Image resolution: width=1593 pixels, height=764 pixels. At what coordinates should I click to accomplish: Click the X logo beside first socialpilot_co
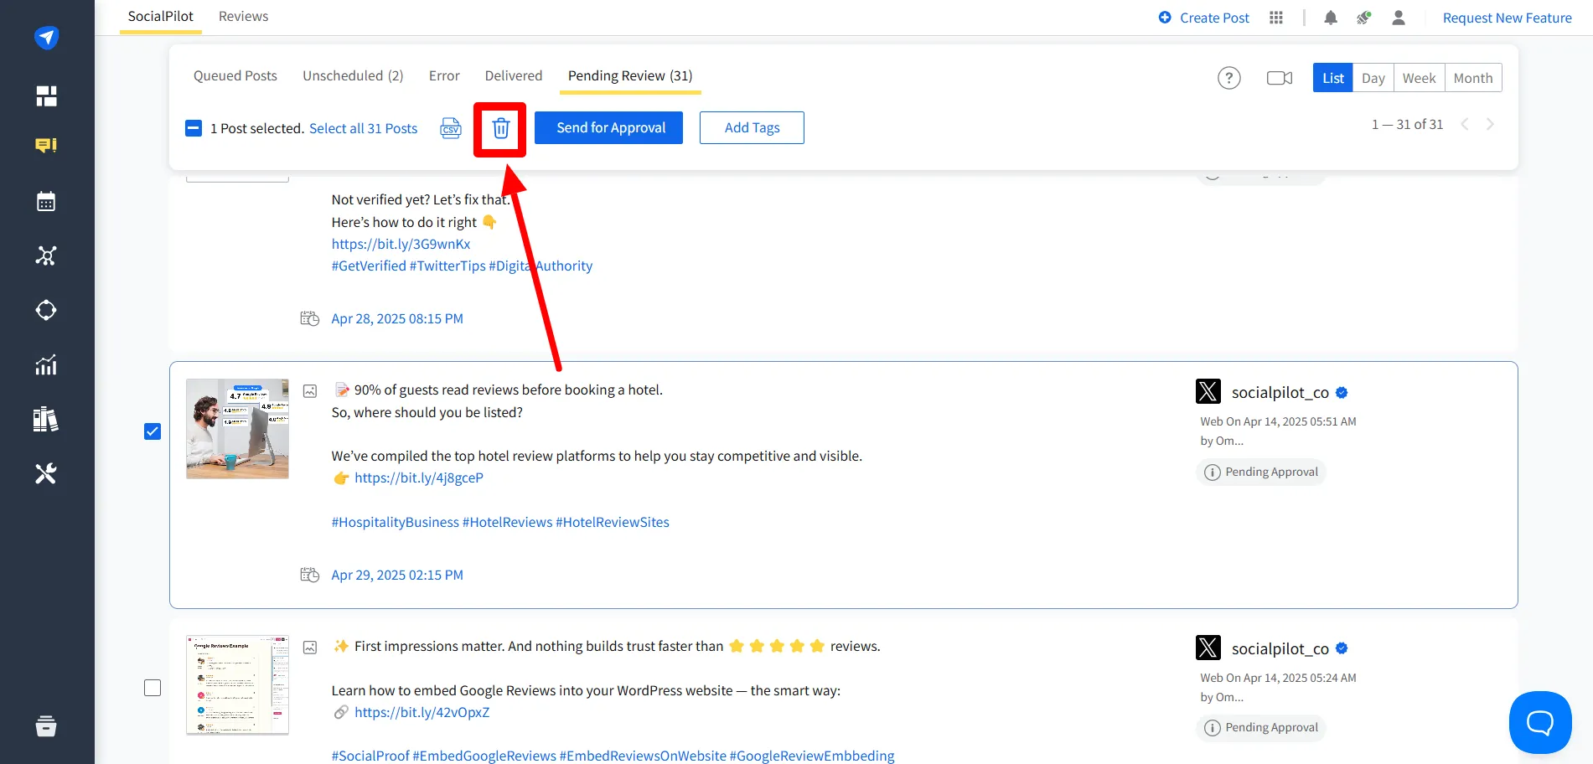click(x=1208, y=391)
